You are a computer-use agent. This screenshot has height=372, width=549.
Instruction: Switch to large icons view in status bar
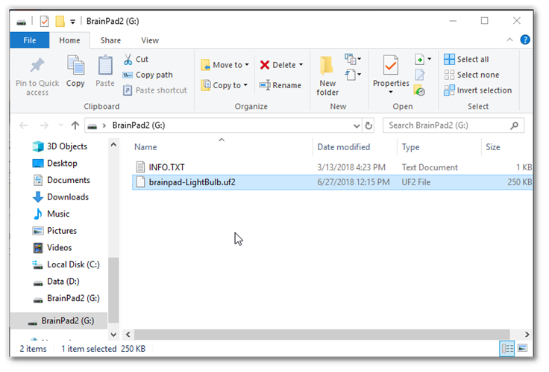(x=521, y=348)
